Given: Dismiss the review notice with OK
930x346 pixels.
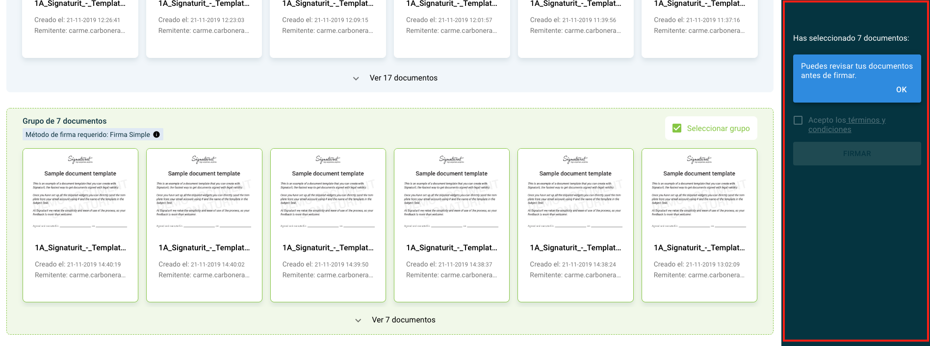Looking at the screenshot, I should click(901, 90).
